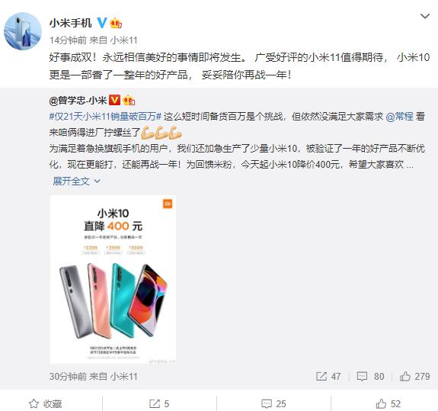Click the 来自 小米11 source link under 14分钟前

[113, 40]
